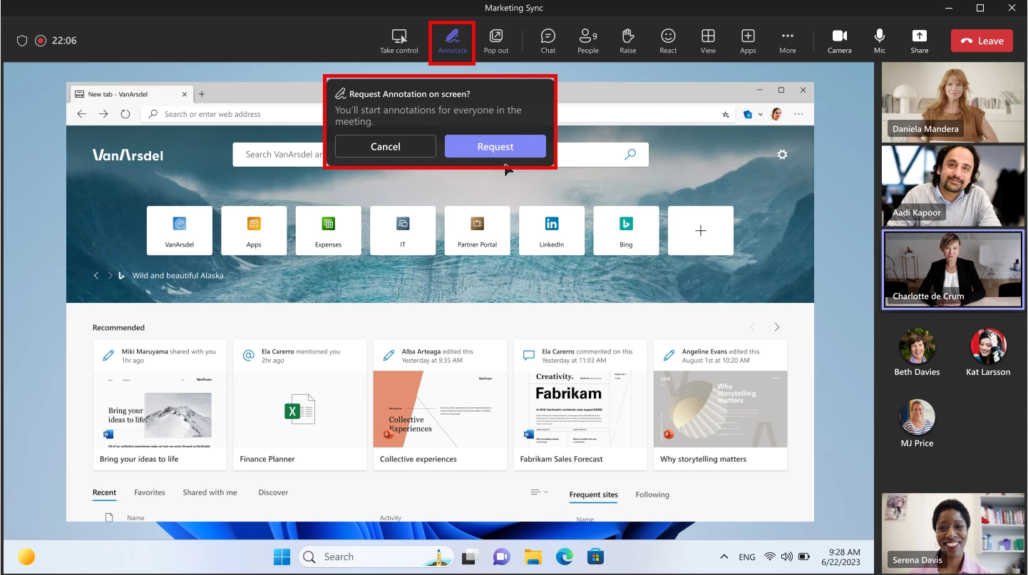Open the browser profile avatar

coord(776,114)
